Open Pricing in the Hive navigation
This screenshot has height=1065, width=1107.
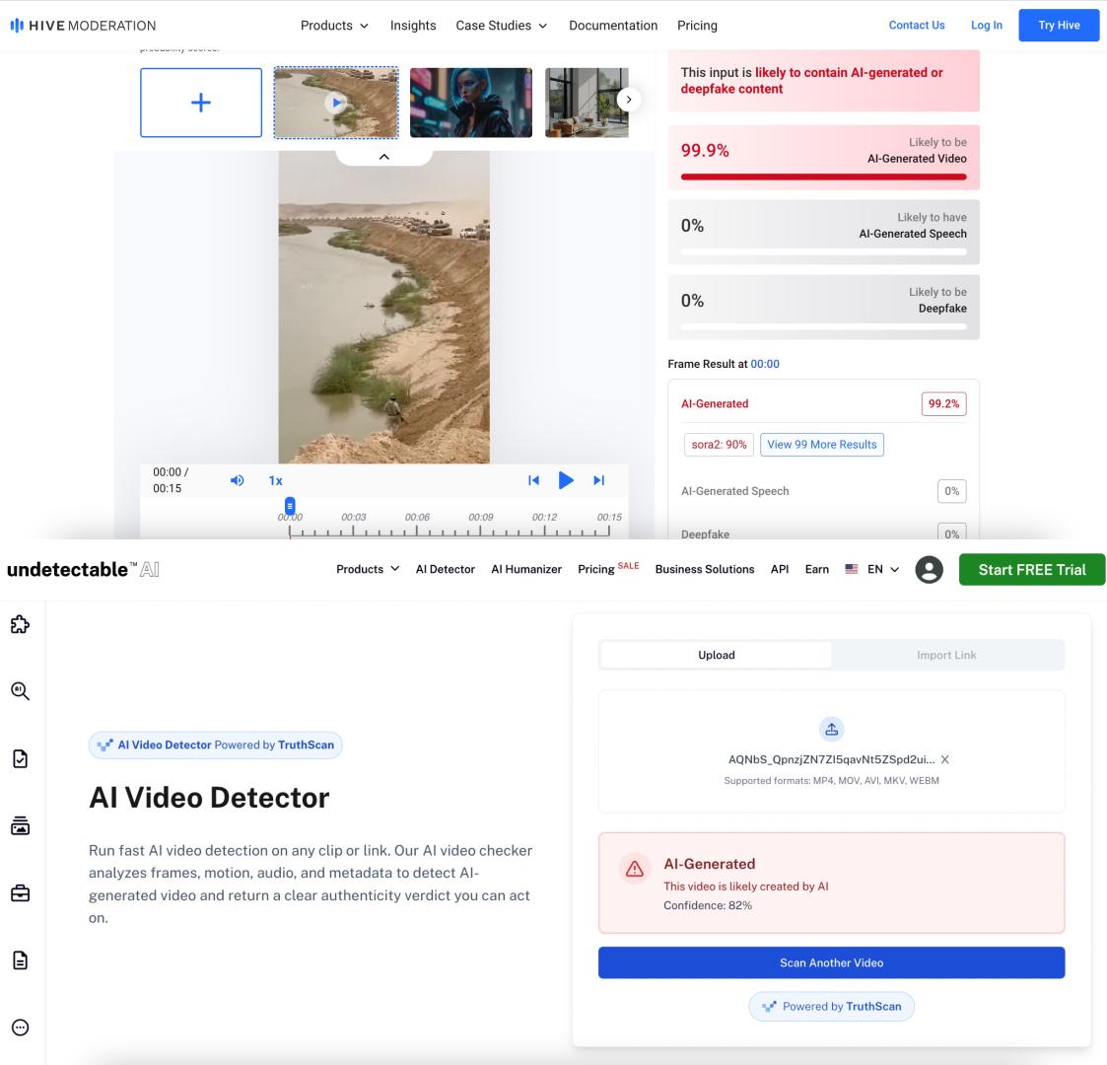[x=697, y=26]
